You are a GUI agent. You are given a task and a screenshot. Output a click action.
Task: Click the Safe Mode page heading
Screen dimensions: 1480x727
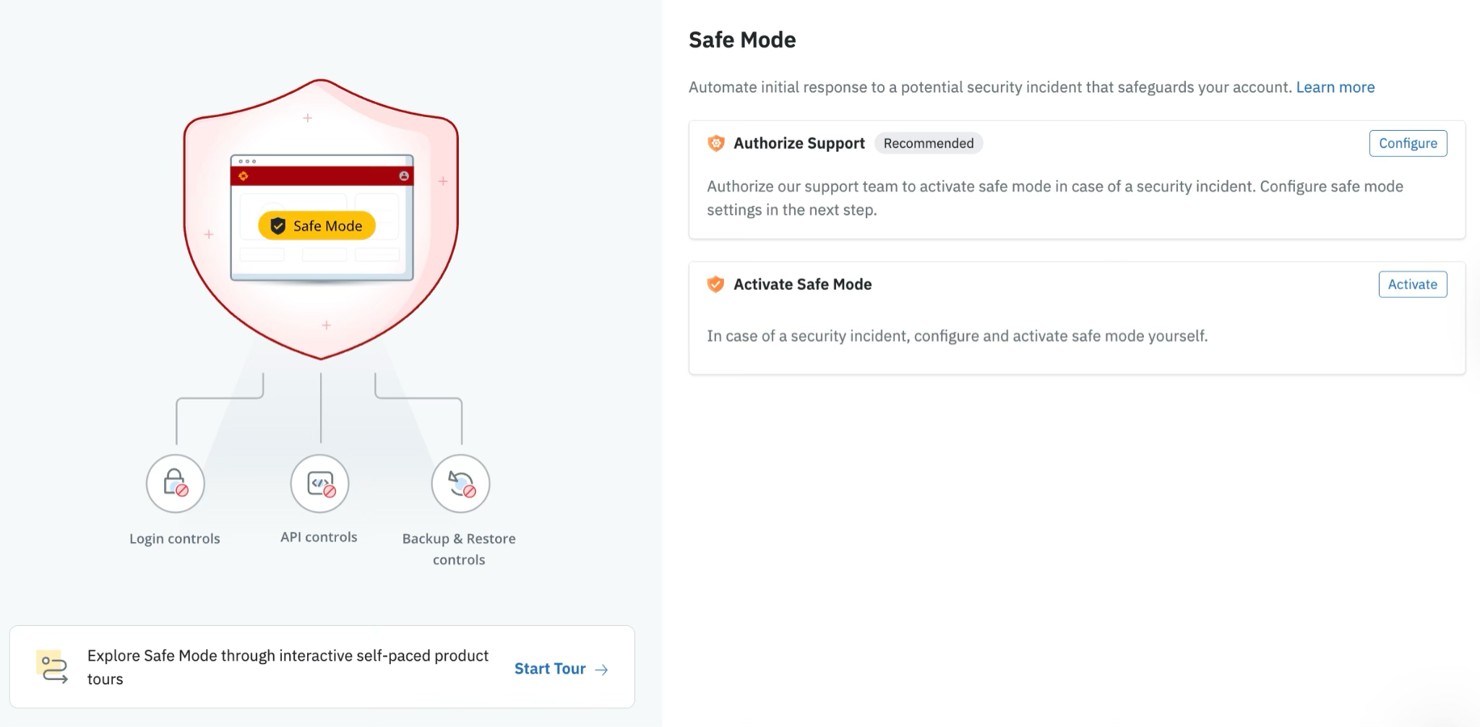[741, 40]
